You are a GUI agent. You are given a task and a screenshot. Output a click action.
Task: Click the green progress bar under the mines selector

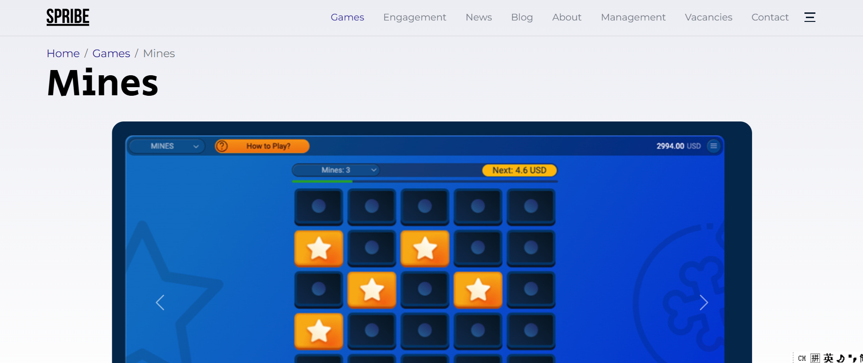tap(322, 181)
